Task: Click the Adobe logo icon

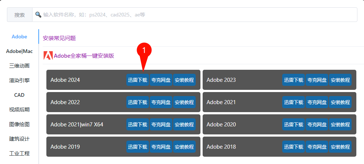Action: click(x=48, y=56)
